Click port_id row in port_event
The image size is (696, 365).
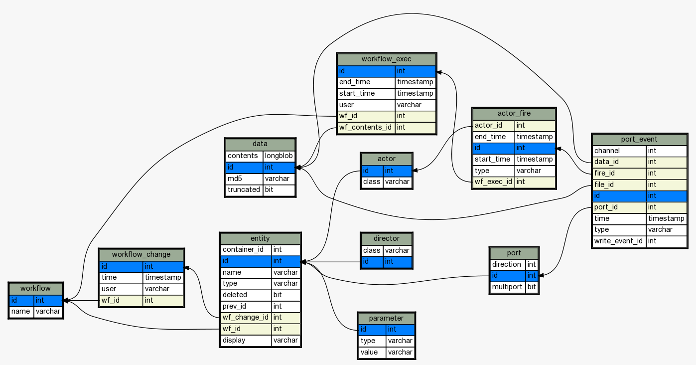[640, 207]
